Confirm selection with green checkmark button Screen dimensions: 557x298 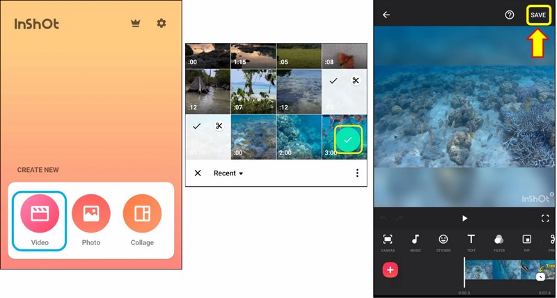[347, 139]
